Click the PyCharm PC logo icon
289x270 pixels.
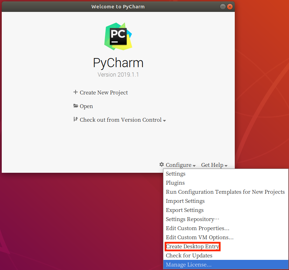click(x=118, y=36)
